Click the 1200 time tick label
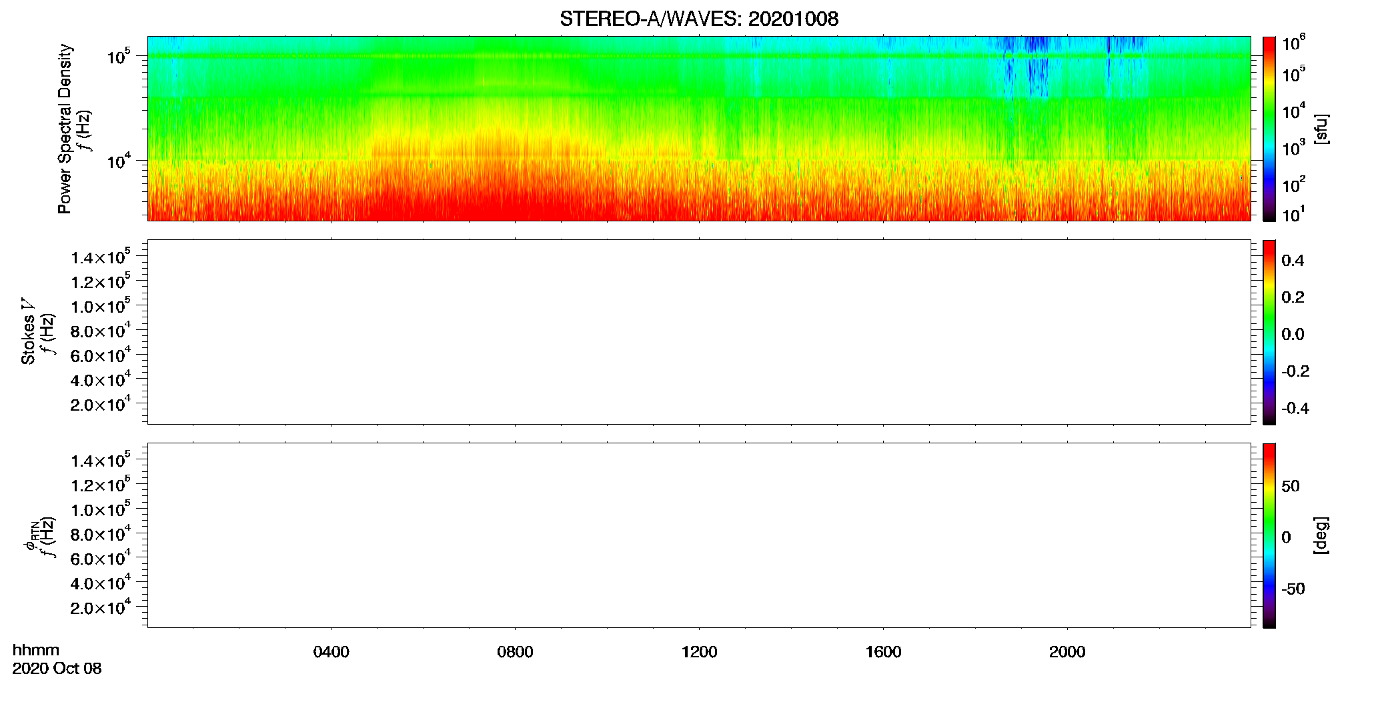Viewport: 1398px width, 720px height. [699, 652]
